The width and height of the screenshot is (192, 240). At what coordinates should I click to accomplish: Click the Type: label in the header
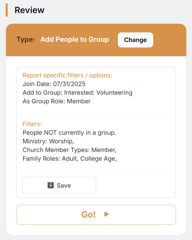26,39
